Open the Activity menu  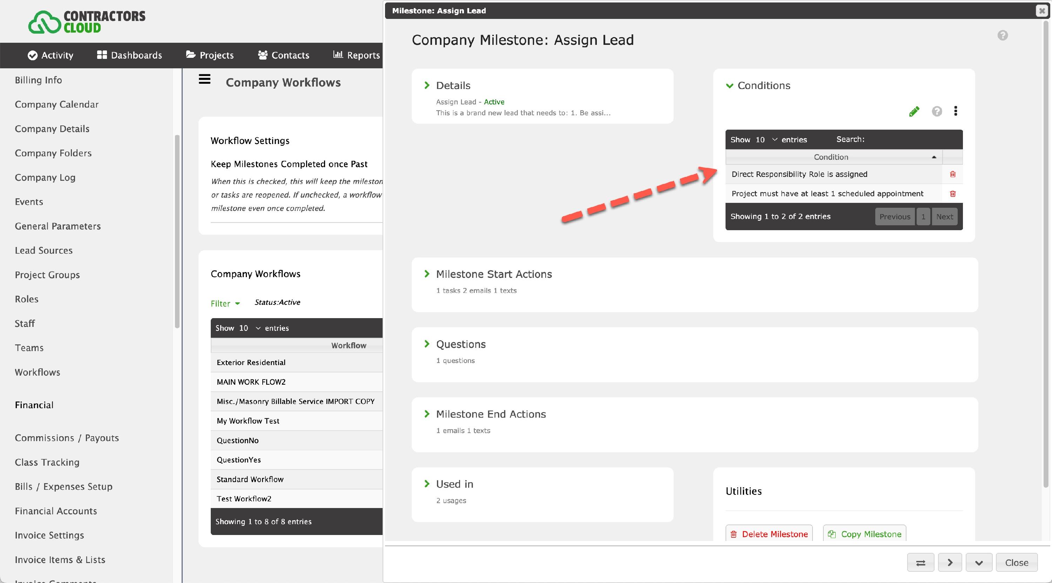[x=50, y=55]
